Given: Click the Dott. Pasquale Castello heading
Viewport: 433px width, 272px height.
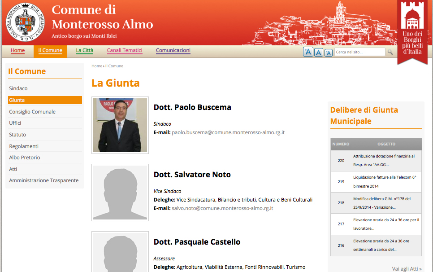Looking at the screenshot, I should [197, 242].
